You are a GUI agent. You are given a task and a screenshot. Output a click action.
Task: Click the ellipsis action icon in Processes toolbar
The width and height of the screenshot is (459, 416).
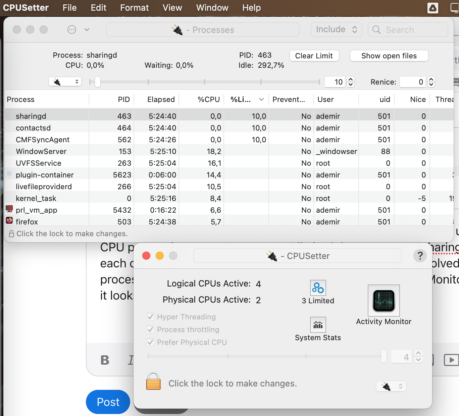pyautogui.click(x=72, y=30)
